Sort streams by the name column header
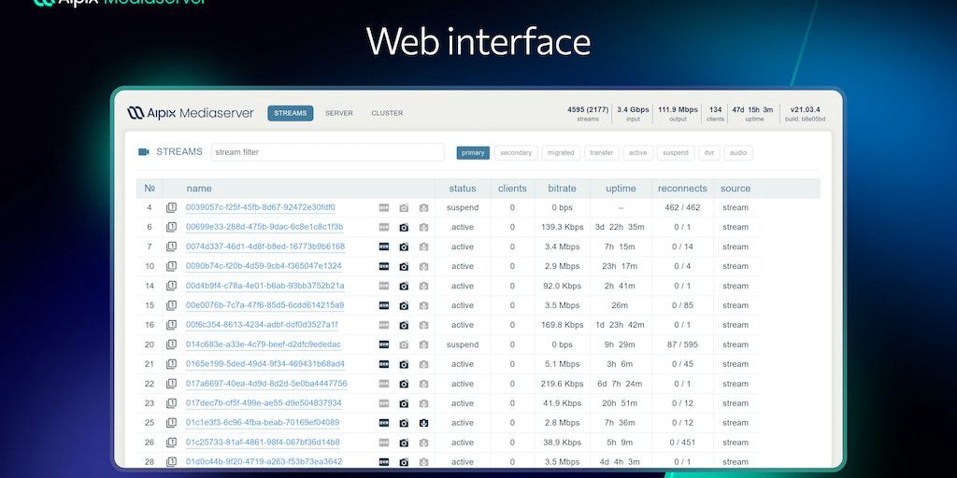 coord(199,189)
